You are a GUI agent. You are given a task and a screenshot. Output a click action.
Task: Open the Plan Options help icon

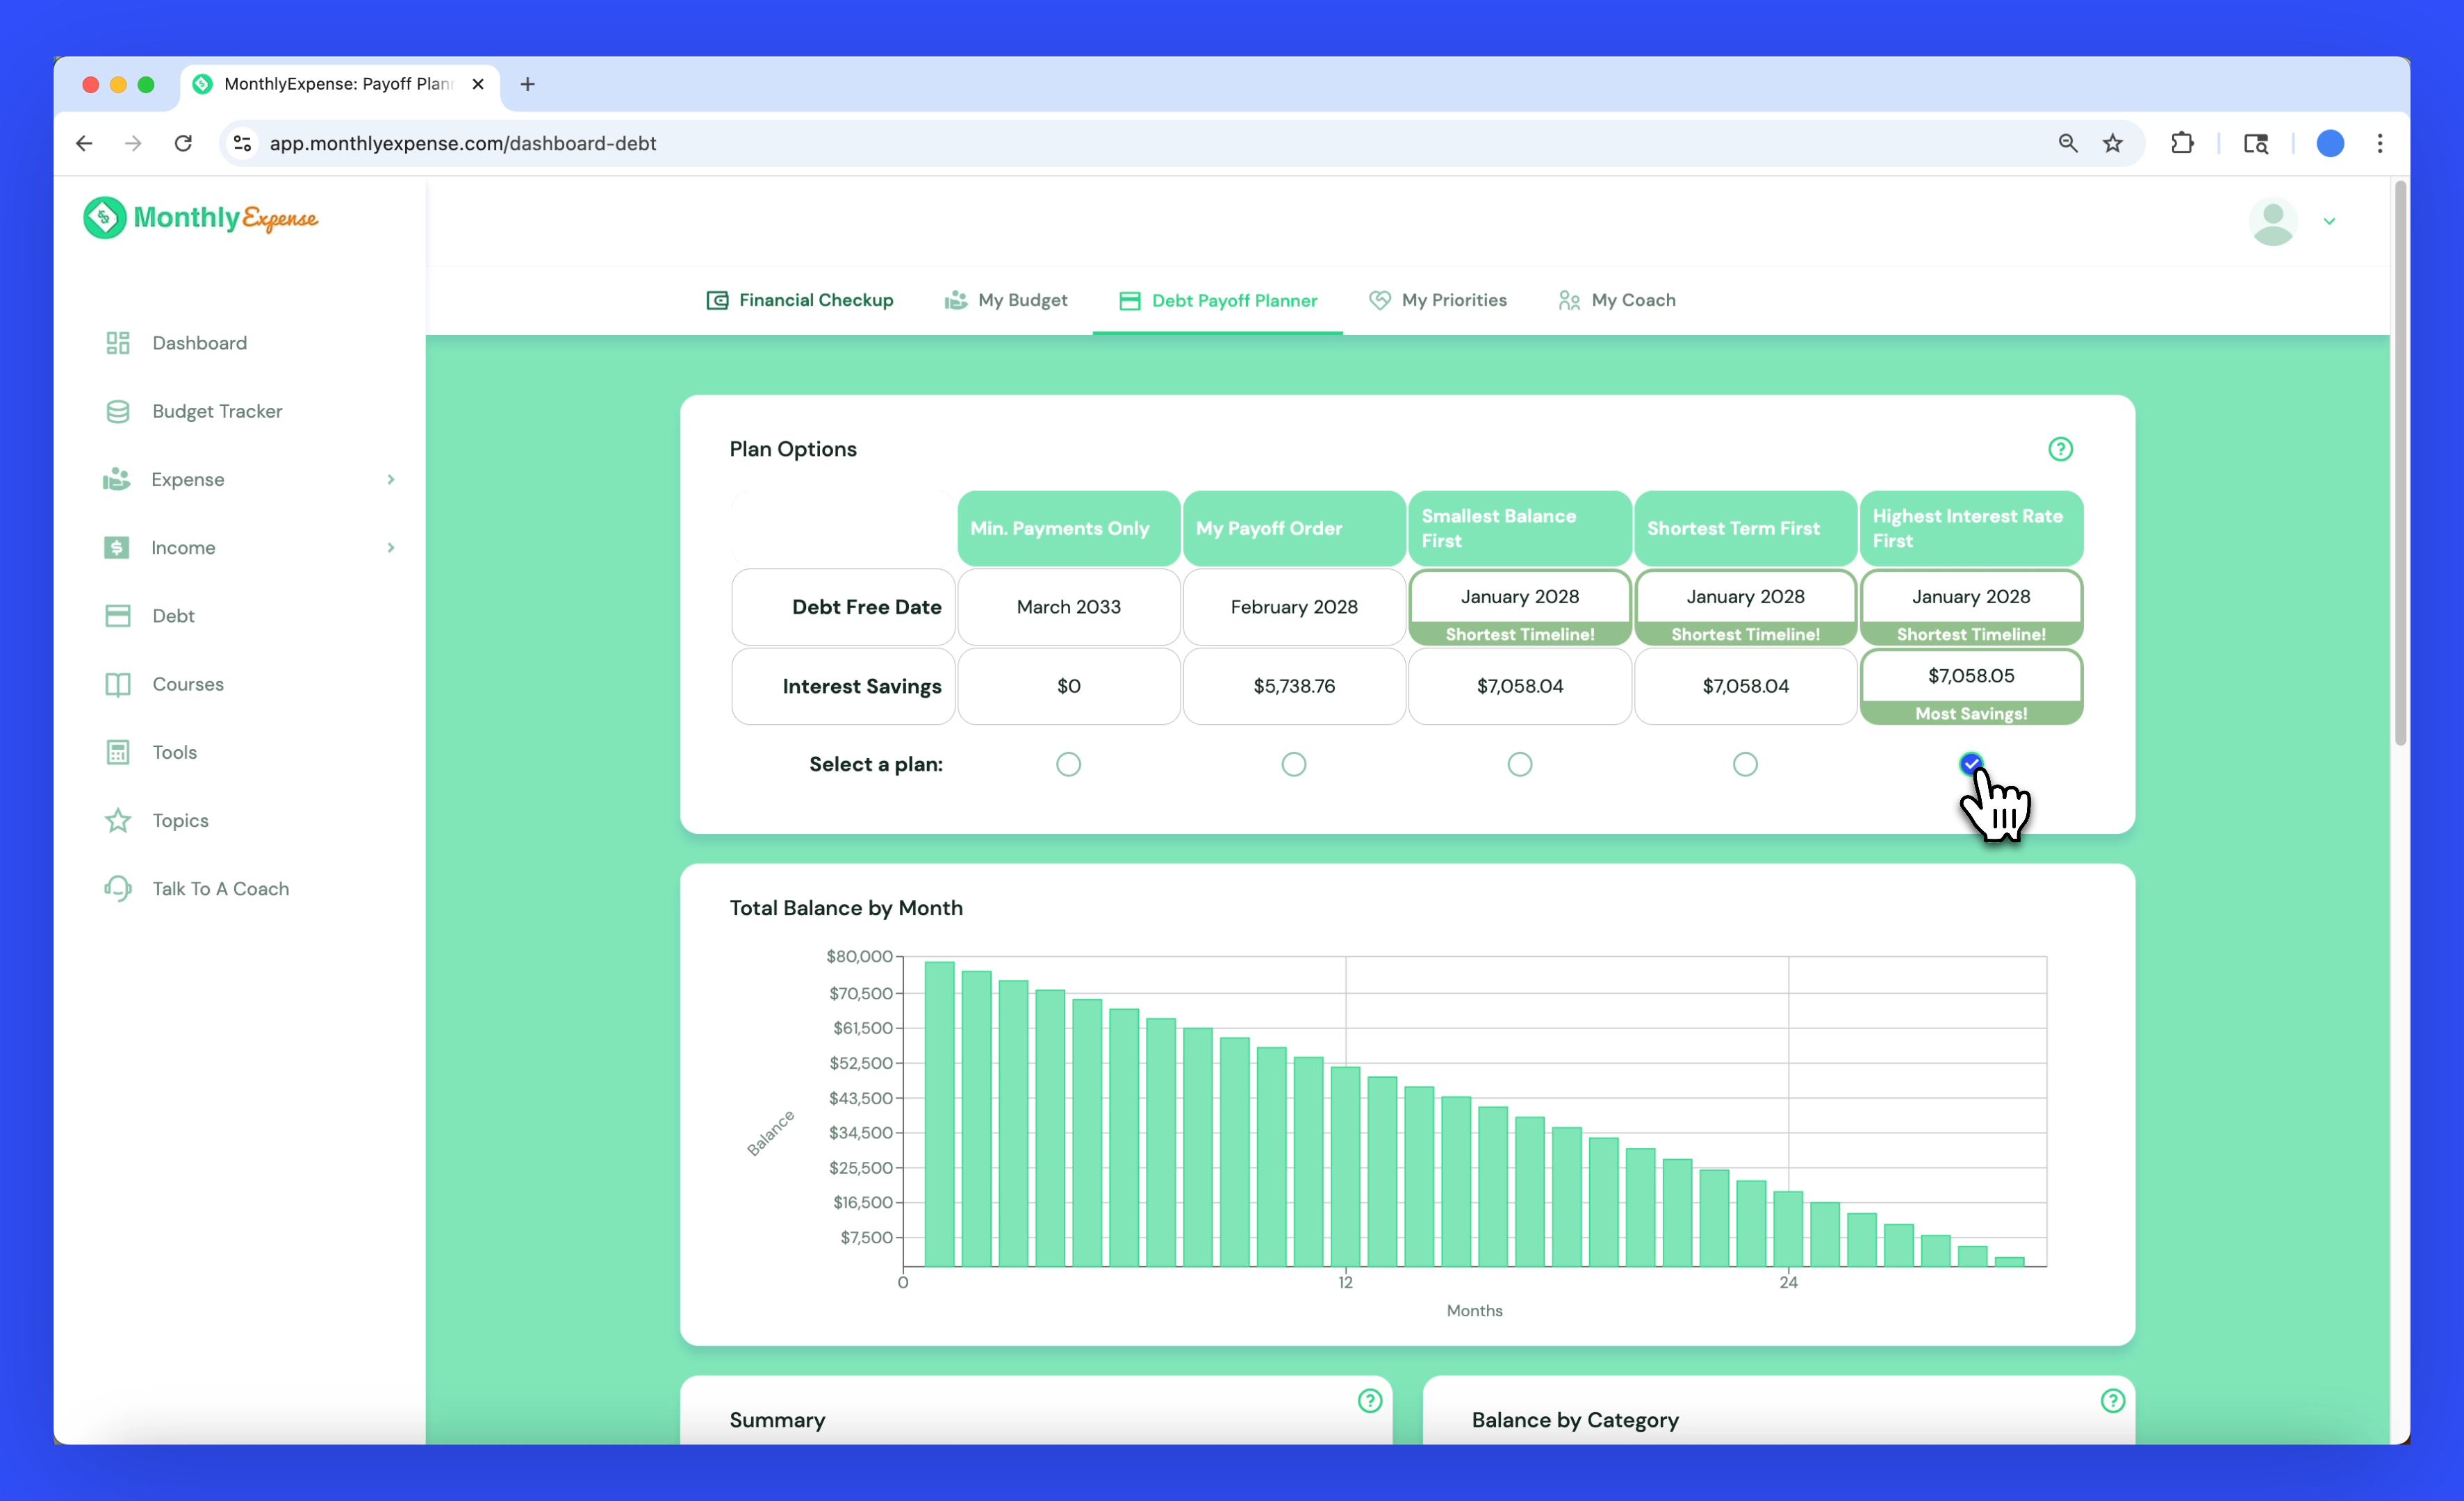pyautogui.click(x=2060, y=449)
